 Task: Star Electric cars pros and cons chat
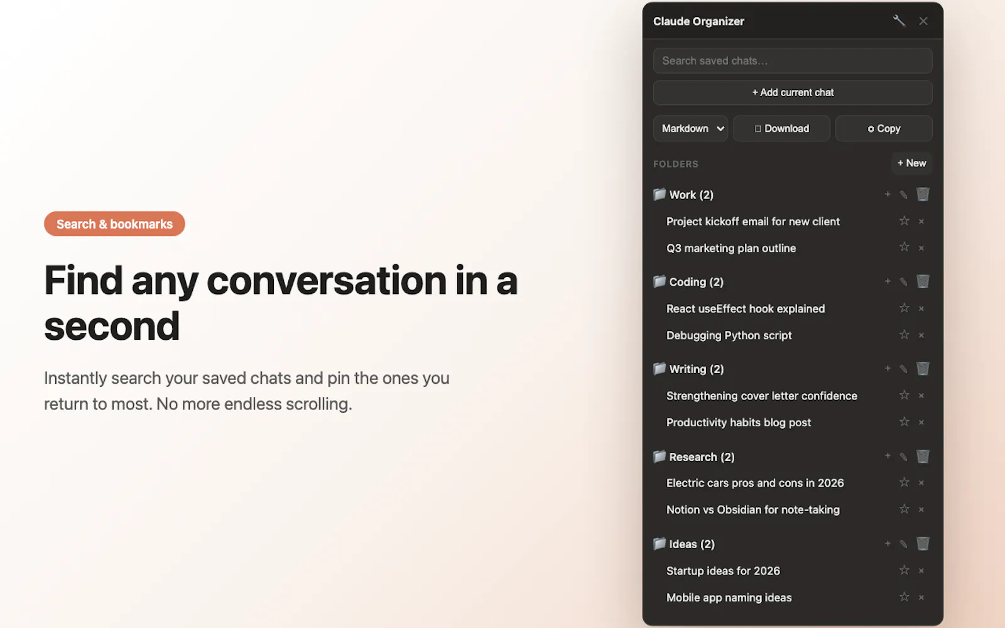tap(904, 482)
